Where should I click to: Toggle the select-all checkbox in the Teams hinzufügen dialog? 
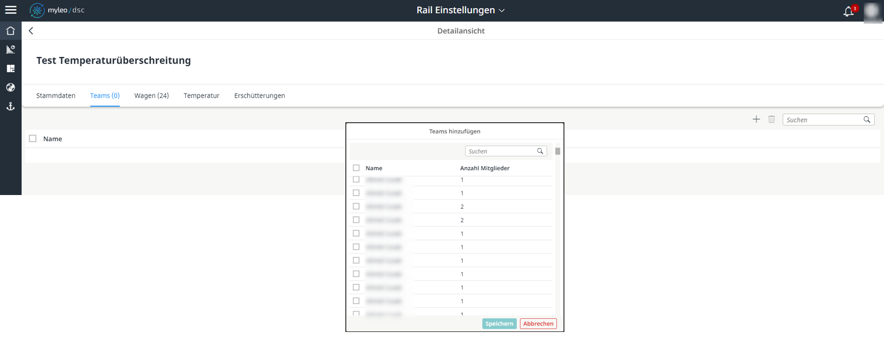pos(356,168)
